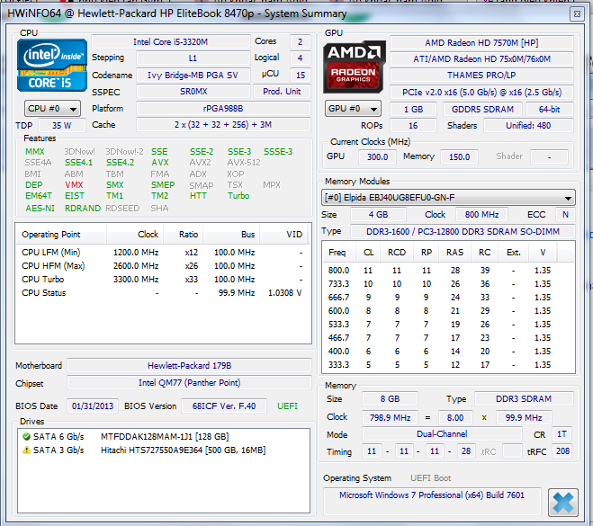Click the Clock column header in CPU table
The width and height of the screenshot is (593, 526).
(135, 235)
